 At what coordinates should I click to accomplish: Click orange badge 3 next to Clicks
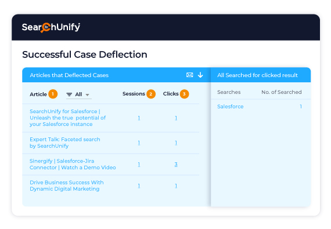click(x=184, y=94)
